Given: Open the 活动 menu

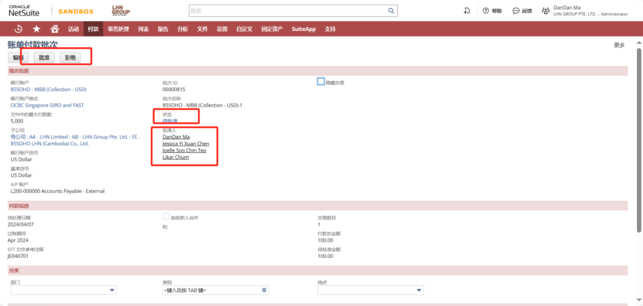Looking at the screenshot, I should [73, 29].
